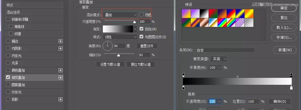Select the black color stop below gradient bar

(x=183, y=88)
